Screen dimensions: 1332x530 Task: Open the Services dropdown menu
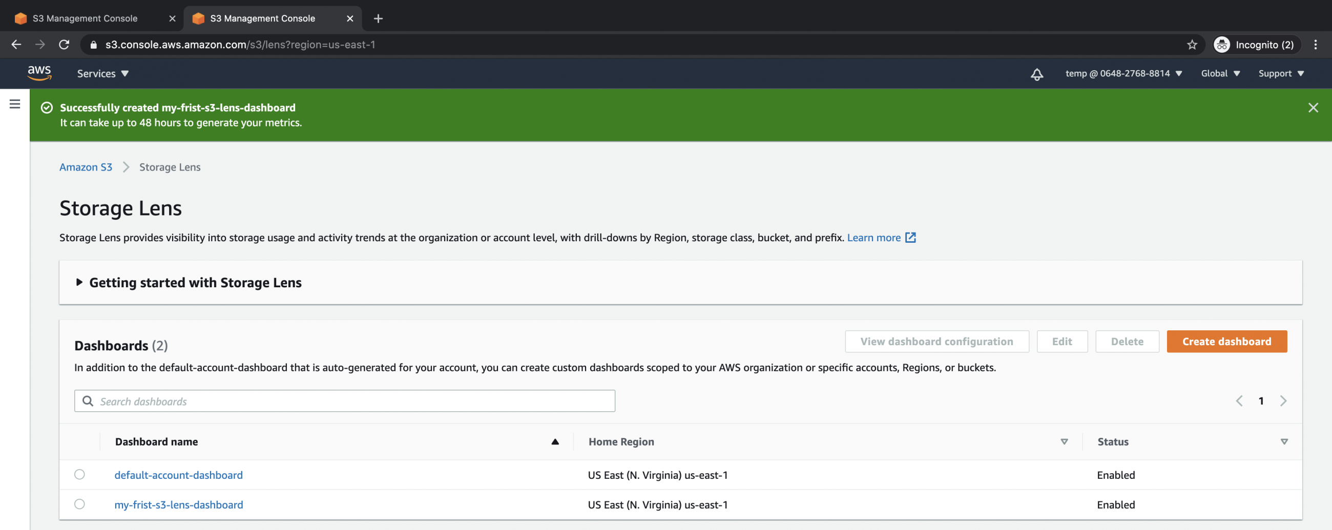(x=102, y=73)
